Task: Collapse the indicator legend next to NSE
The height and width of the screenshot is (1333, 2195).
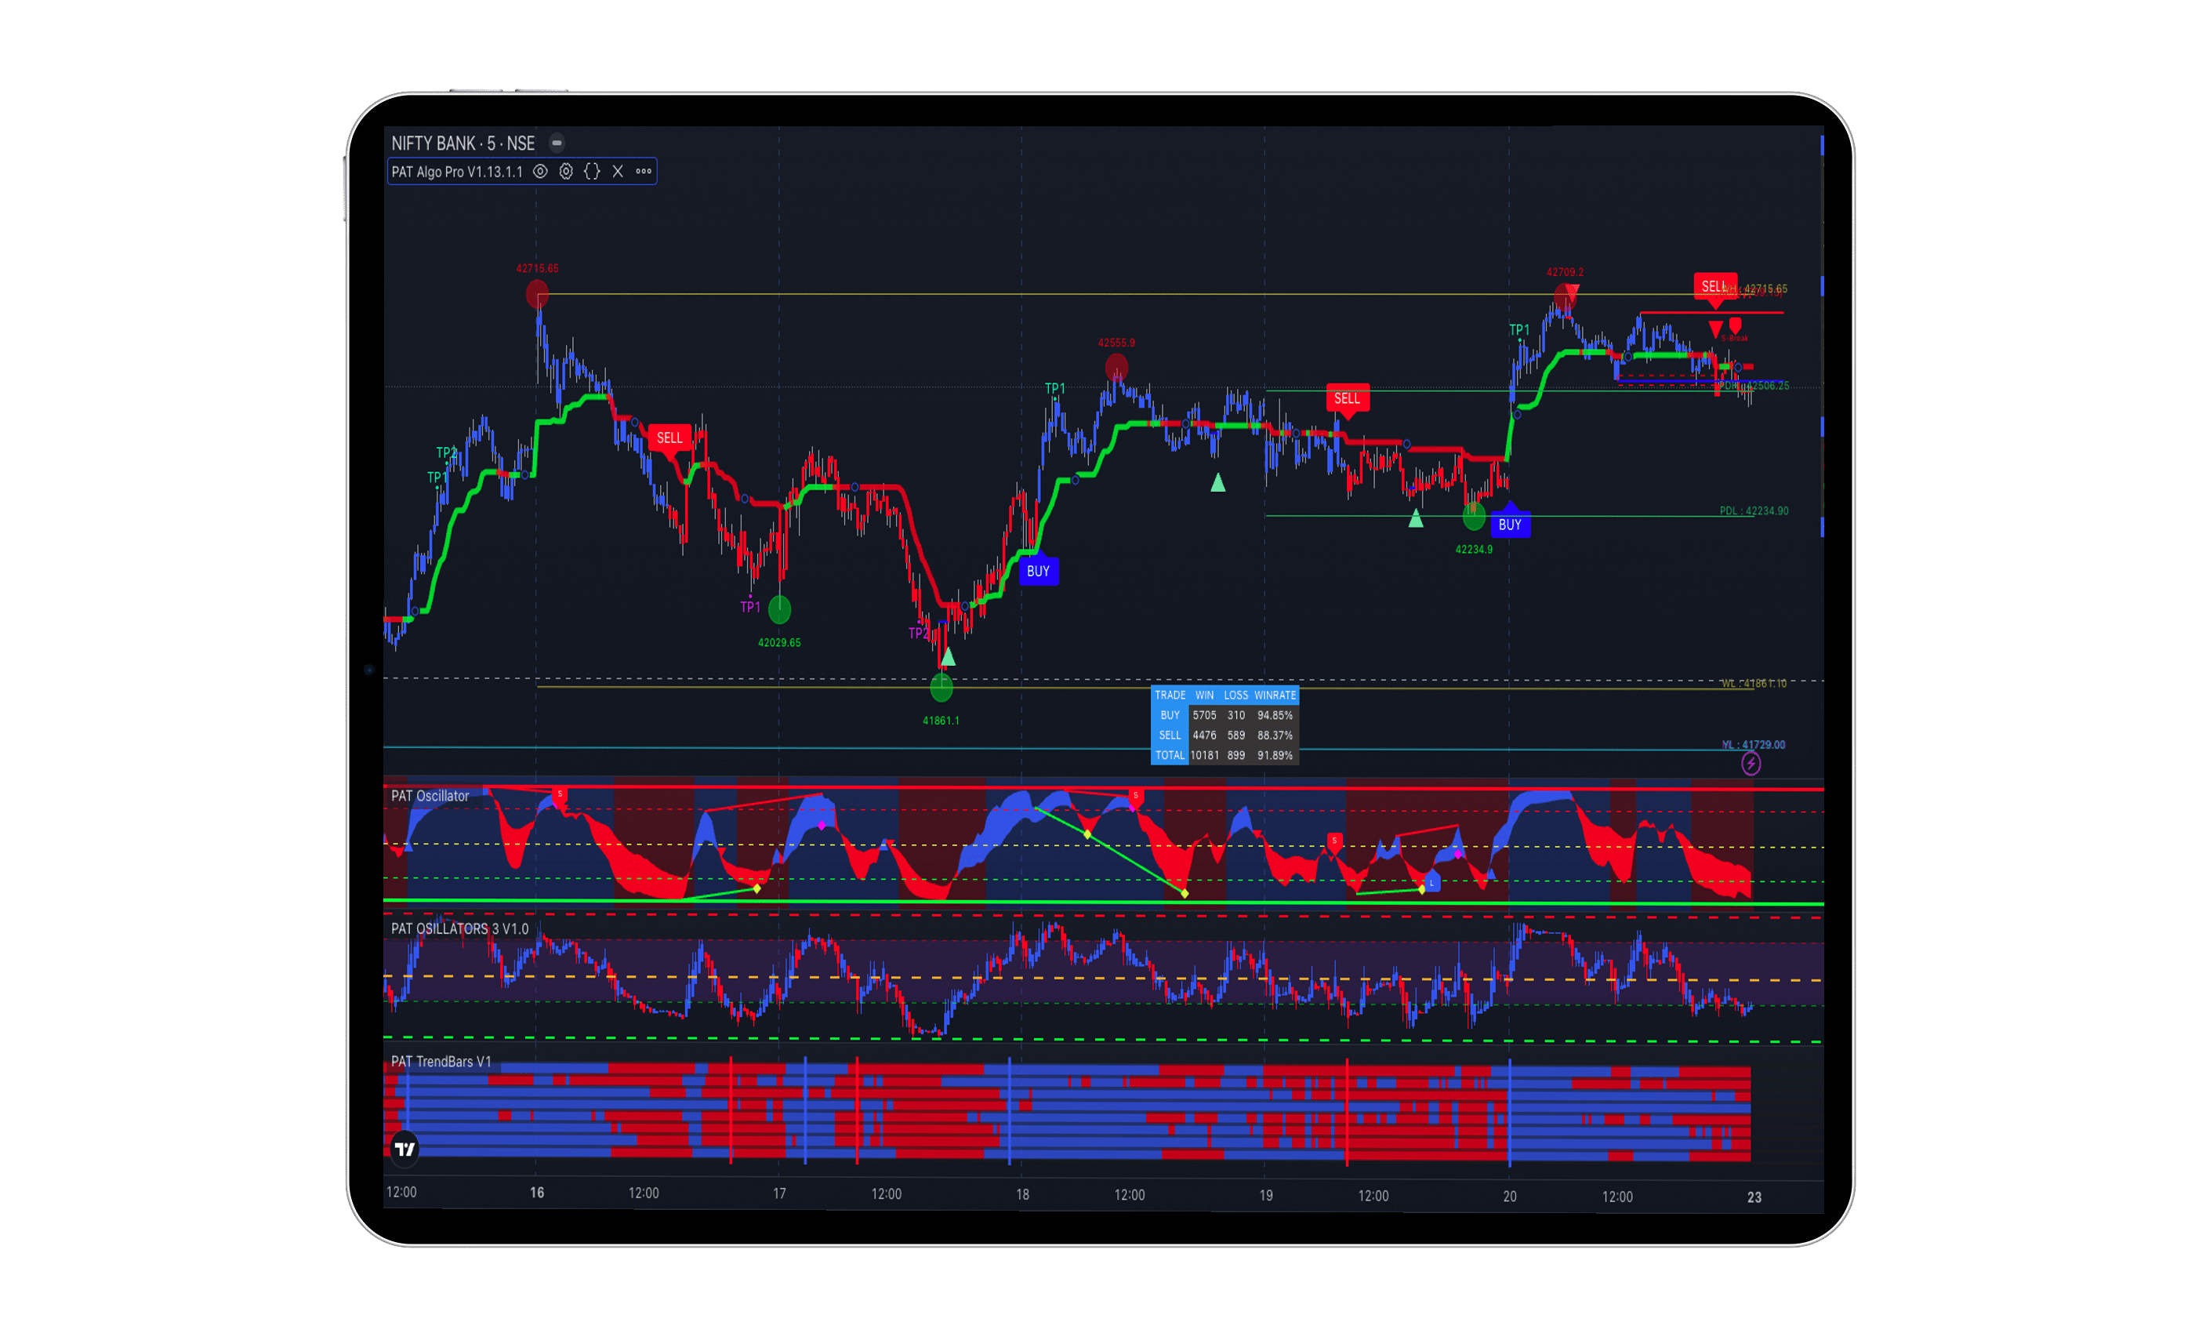Action: pos(557,143)
